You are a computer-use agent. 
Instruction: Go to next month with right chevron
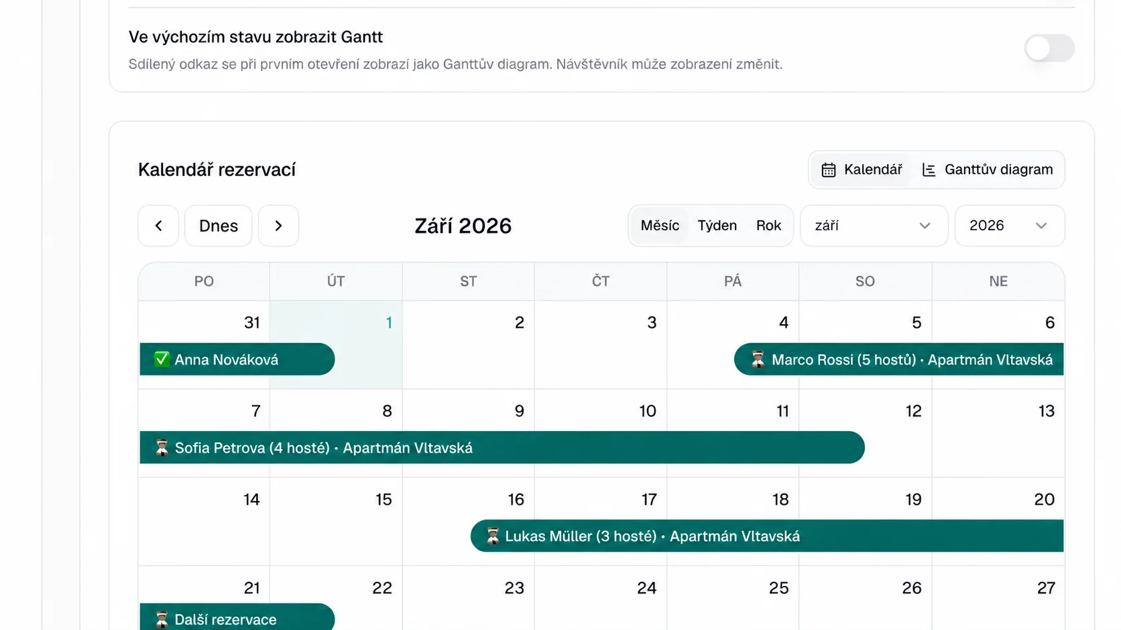pos(278,226)
